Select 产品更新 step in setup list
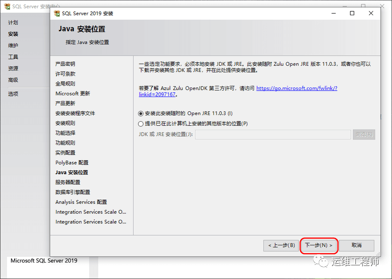The width and height of the screenshot is (392, 279). pyautogui.click(x=65, y=104)
